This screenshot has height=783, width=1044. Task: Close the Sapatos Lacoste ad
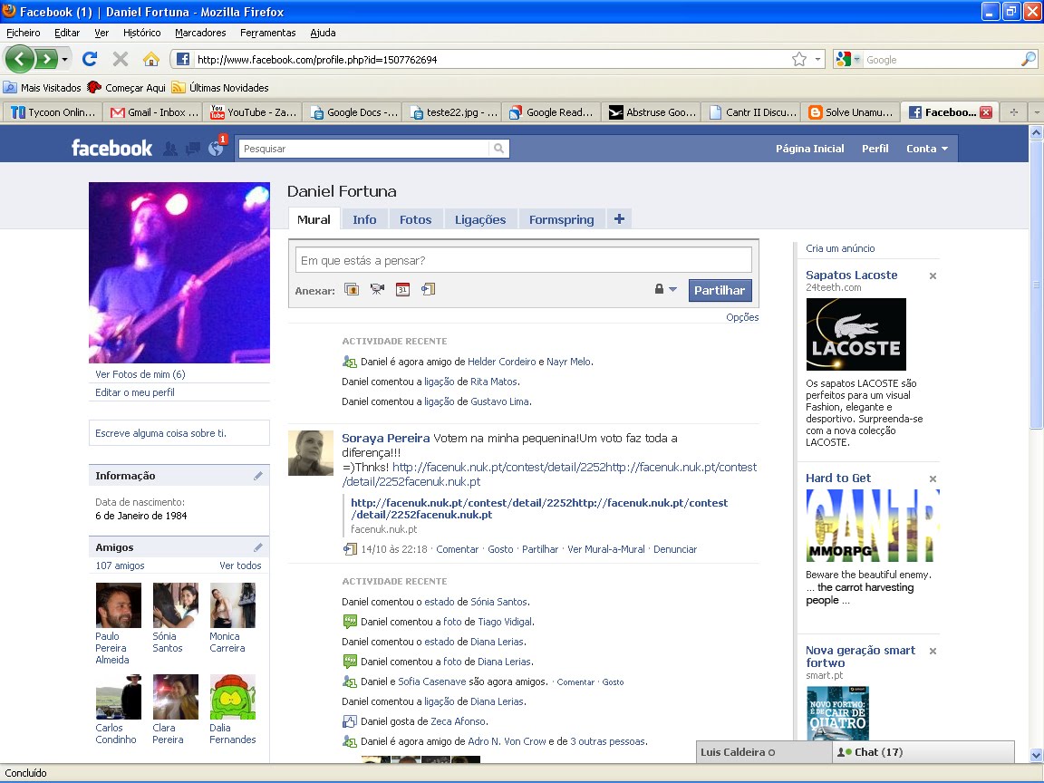933,275
